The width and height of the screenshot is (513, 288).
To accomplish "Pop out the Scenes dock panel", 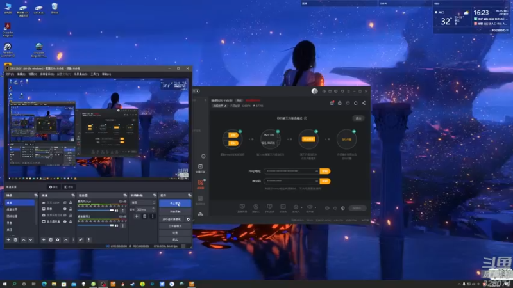I will (36, 195).
